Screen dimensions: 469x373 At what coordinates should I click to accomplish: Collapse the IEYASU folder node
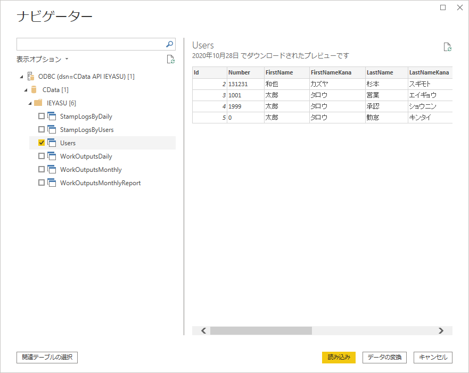(30, 103)
